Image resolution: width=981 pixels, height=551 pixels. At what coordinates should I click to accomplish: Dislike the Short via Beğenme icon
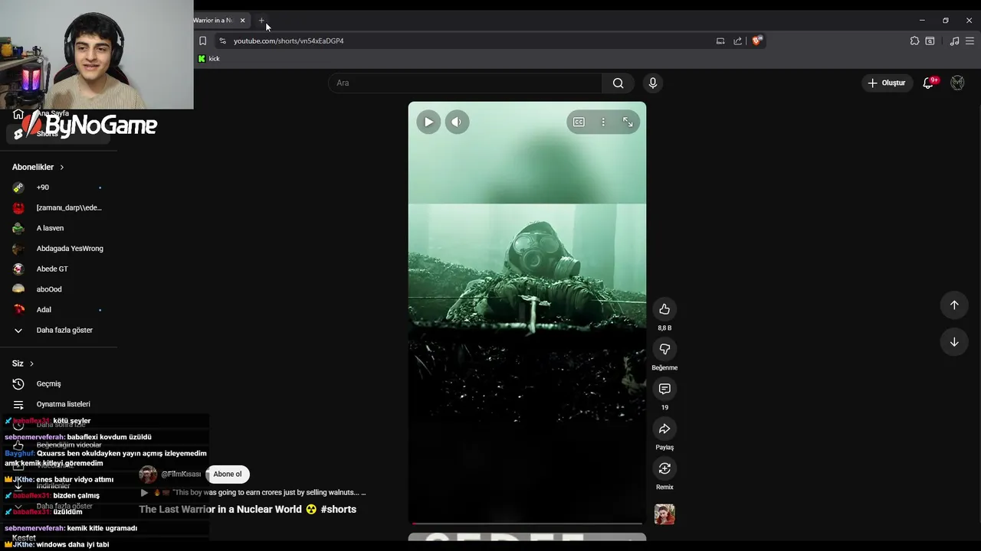point(664,349)
